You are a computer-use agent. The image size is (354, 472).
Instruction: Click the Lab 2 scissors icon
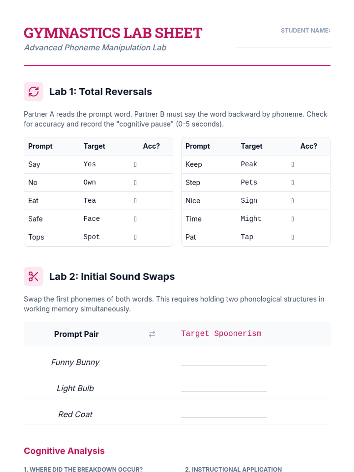(33, 276)
